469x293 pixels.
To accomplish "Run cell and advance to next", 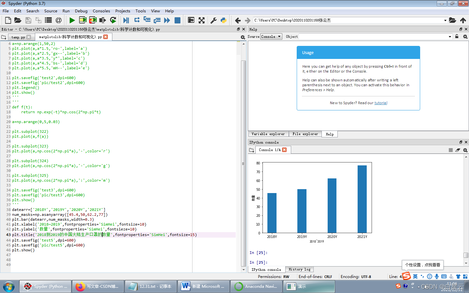I will pos(93,20).
